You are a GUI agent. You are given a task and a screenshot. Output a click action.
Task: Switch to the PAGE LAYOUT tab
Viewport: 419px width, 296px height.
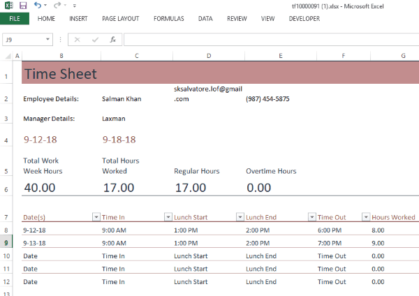pos(120,19)
